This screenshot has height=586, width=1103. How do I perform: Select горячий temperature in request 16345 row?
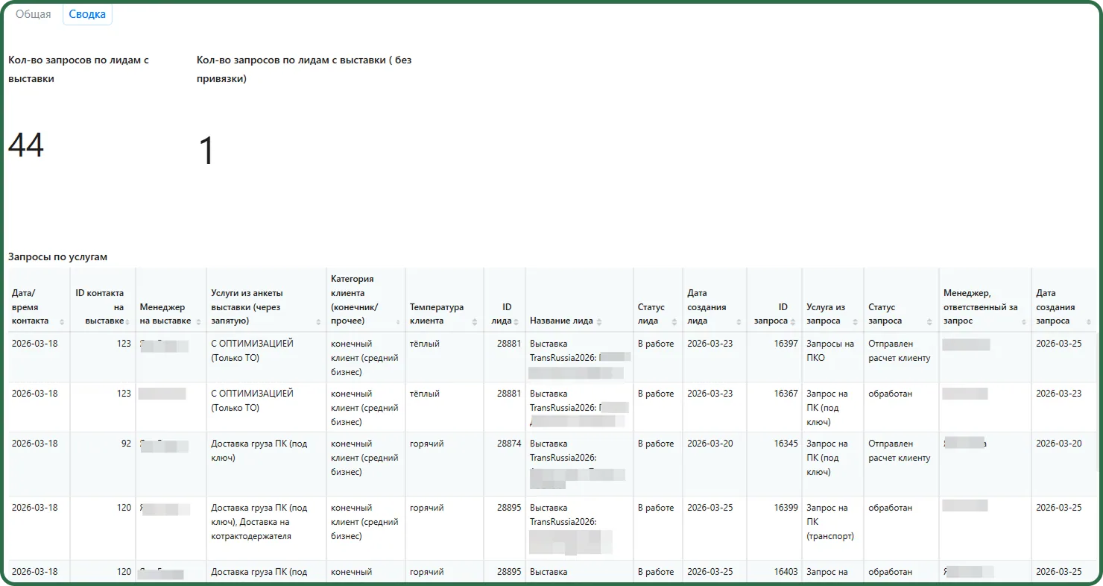(444, 464)
